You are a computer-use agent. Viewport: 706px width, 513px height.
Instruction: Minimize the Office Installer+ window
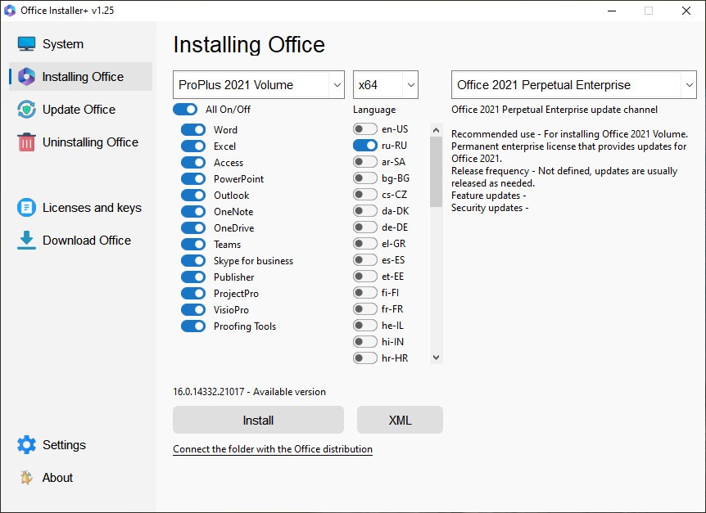pos(612,11)
